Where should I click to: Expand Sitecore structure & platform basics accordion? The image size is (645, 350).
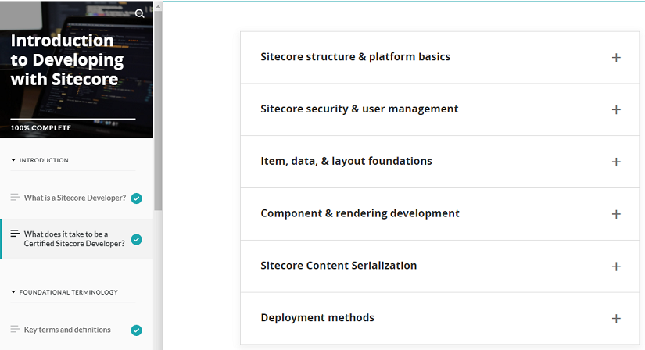pos(439,58)
